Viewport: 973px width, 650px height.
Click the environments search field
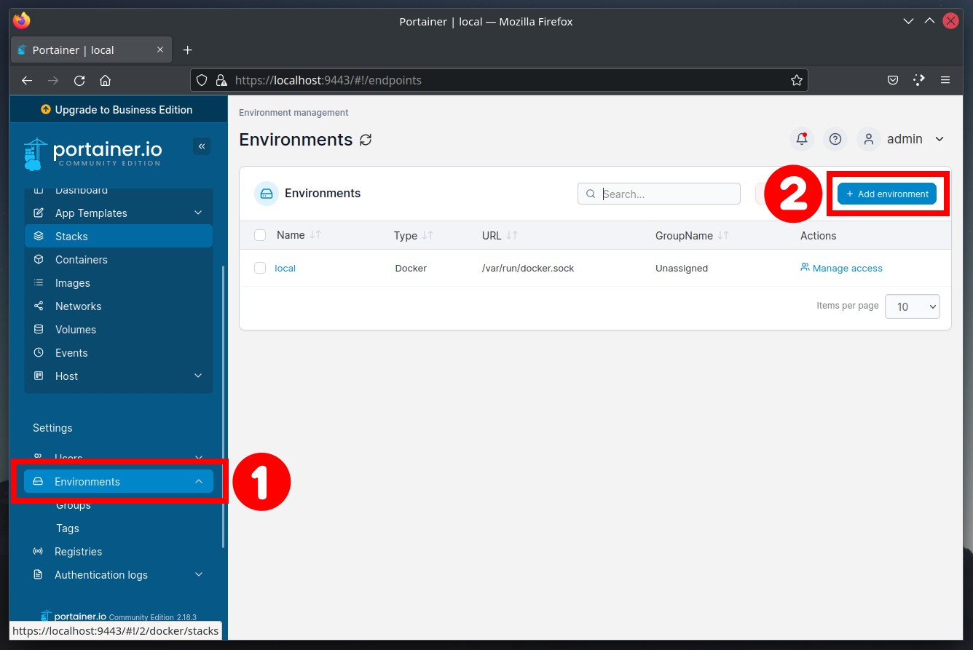point(659,194)
